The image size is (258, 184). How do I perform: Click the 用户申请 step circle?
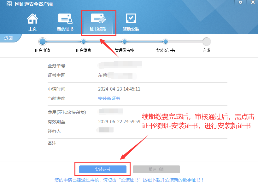click(x=42, y=42)
